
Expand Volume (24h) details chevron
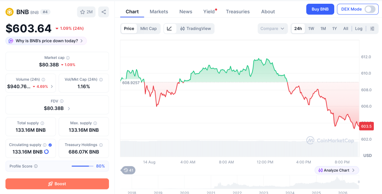(51, 86)
